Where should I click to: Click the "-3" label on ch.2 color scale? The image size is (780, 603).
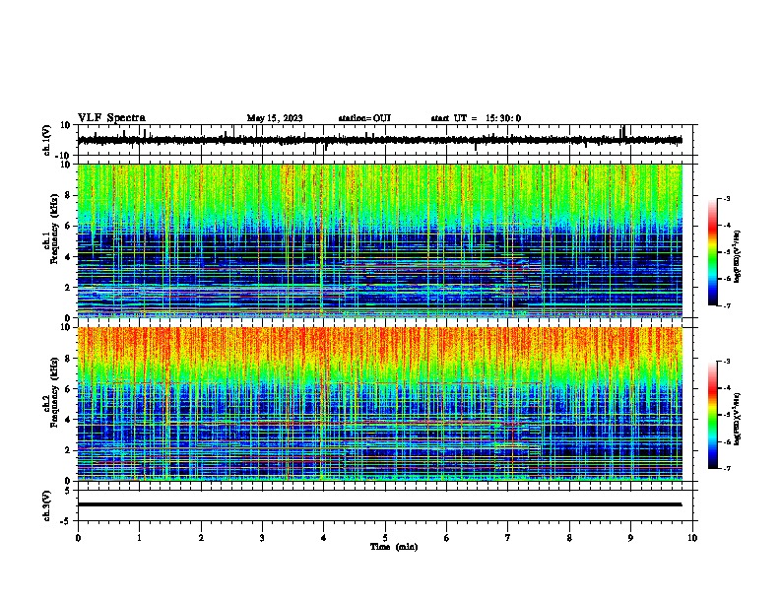726,362
